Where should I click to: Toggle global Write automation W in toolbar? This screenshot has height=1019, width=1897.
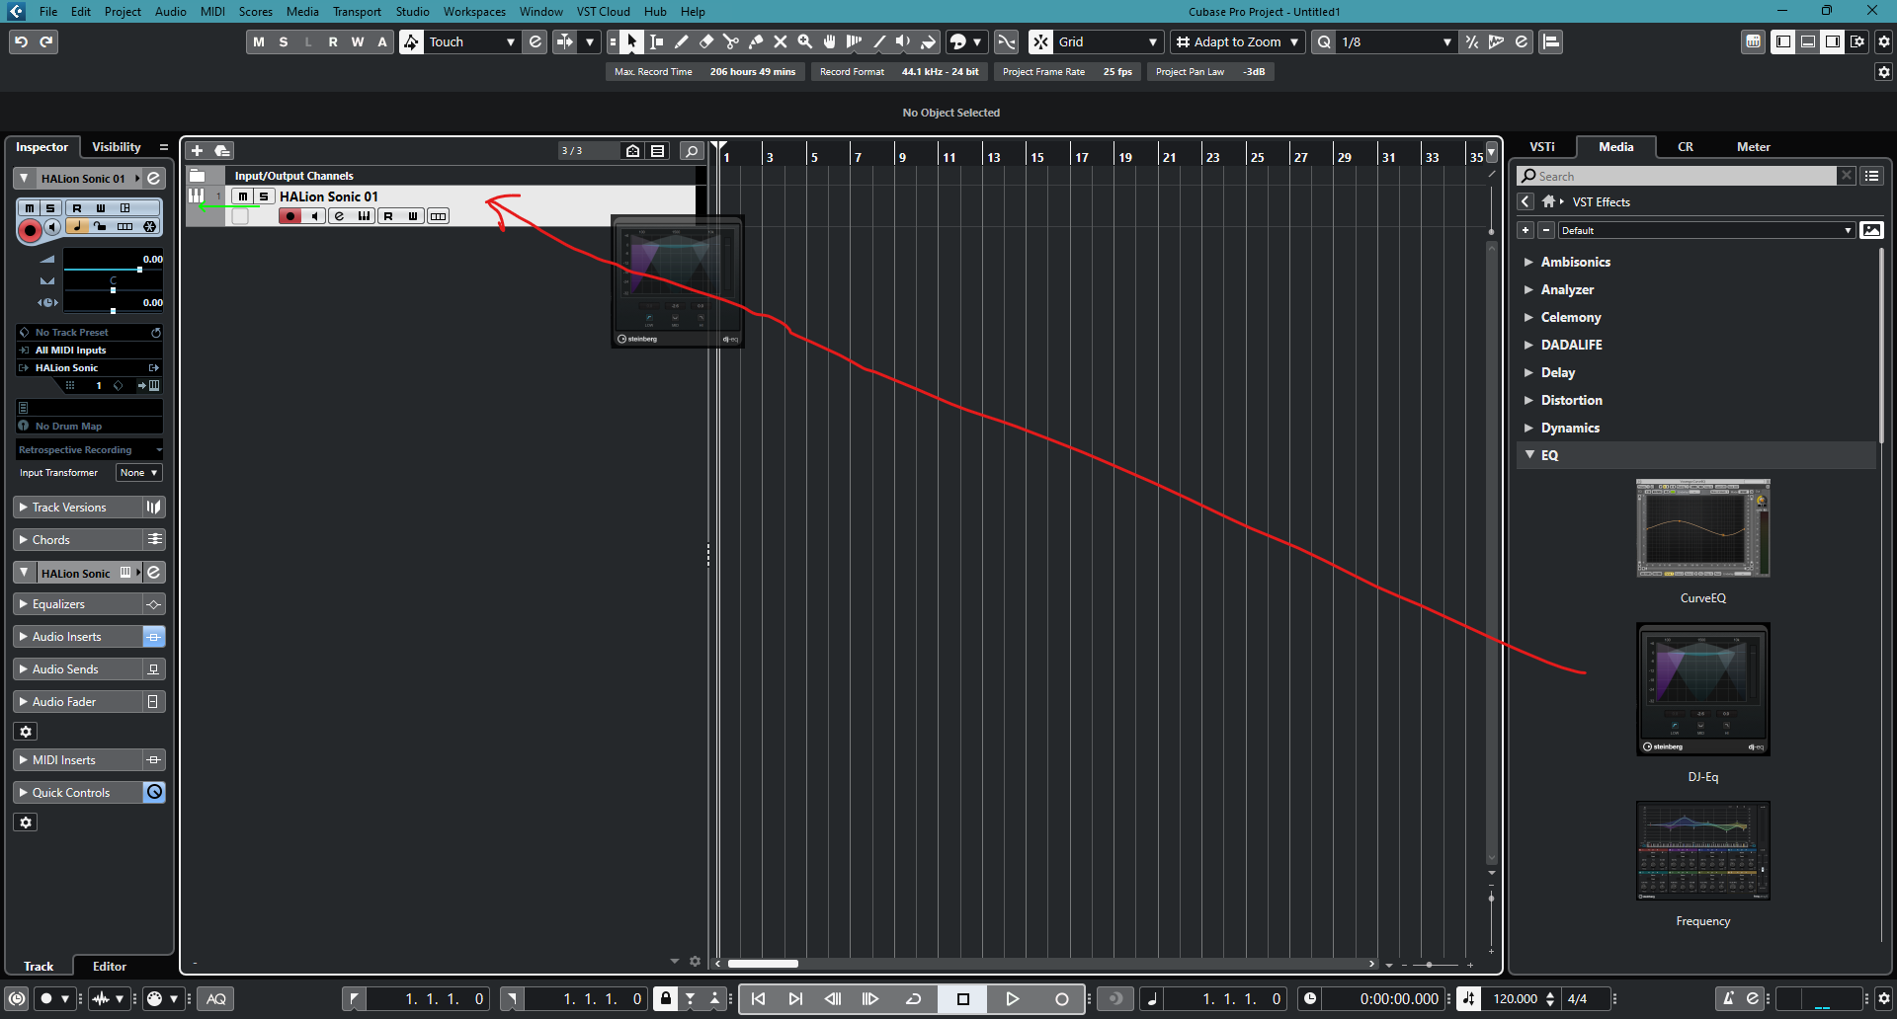tap(358, 41)
